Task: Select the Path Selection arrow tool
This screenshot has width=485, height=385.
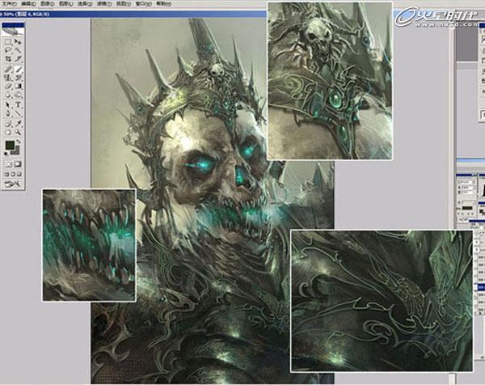Action: click(8, 105)
